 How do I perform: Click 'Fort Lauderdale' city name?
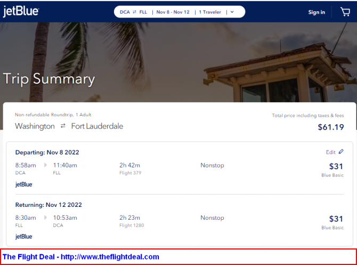[97, 126]
